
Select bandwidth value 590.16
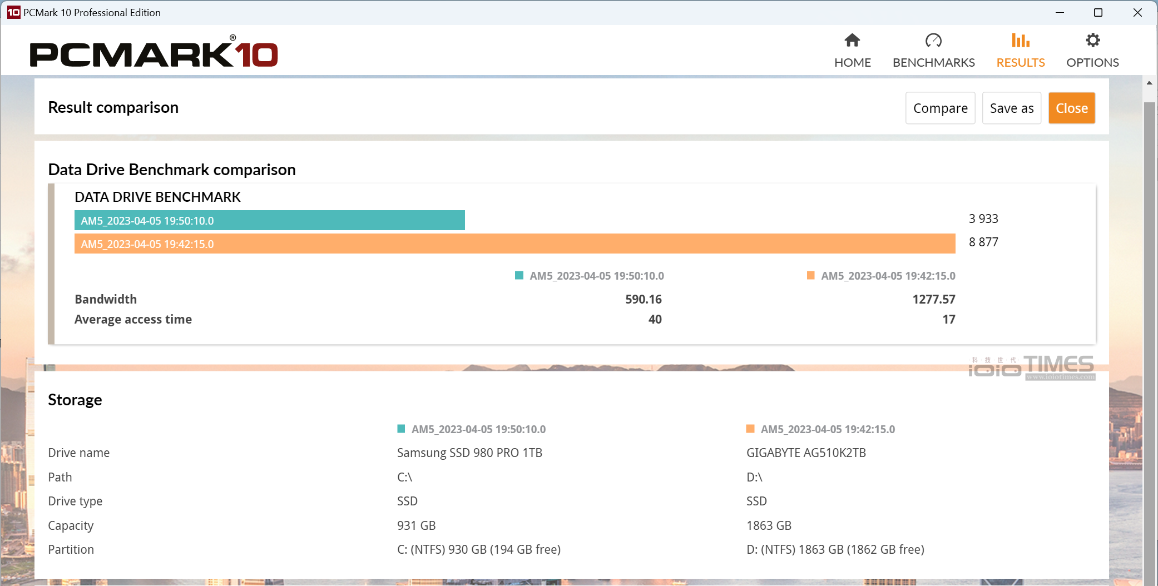643,299
